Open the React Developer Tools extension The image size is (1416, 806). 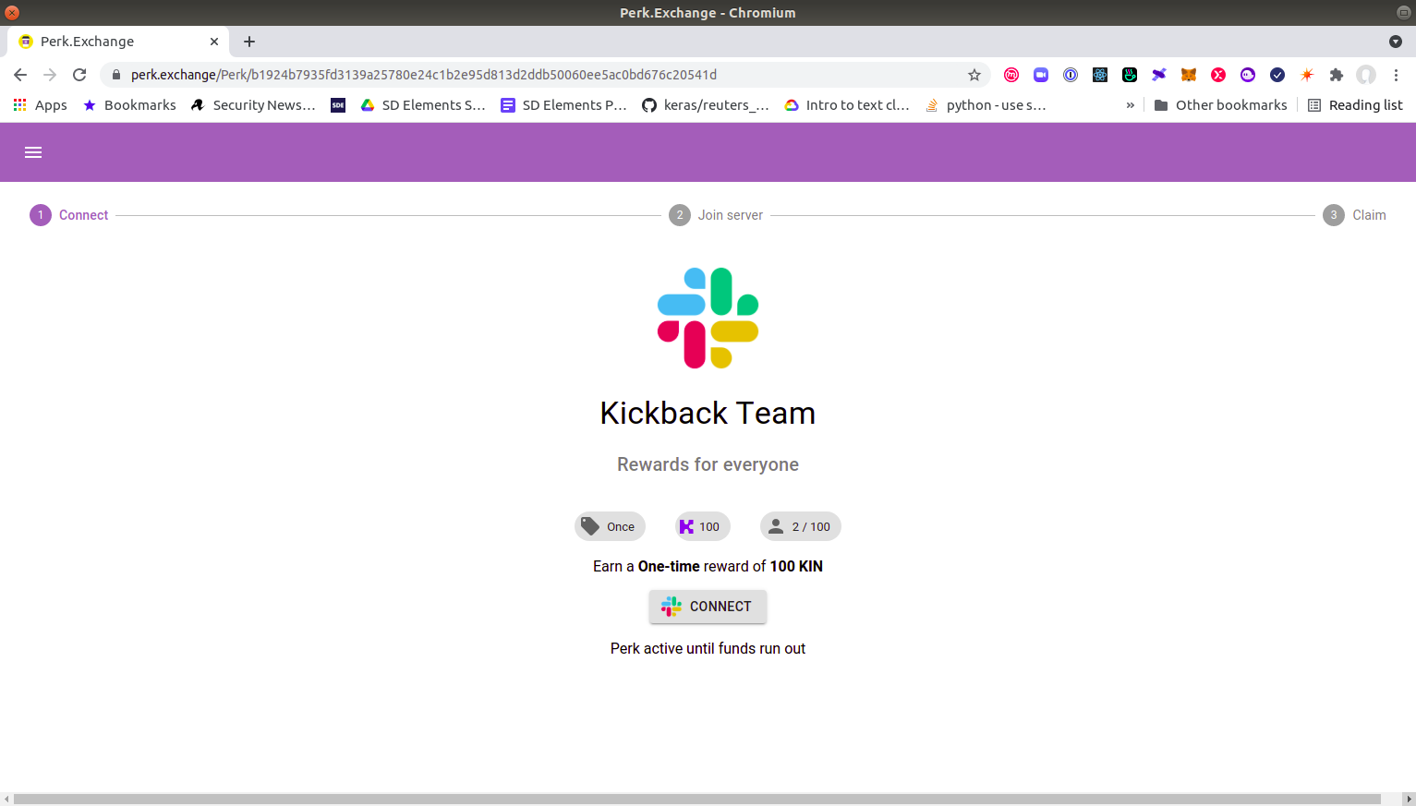pyautogui.click(x=1100, y=75)
